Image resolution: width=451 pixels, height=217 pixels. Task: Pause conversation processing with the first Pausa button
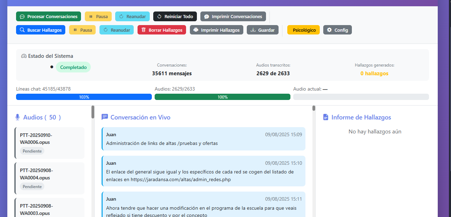pyautogui.click(x=98, y=16)
